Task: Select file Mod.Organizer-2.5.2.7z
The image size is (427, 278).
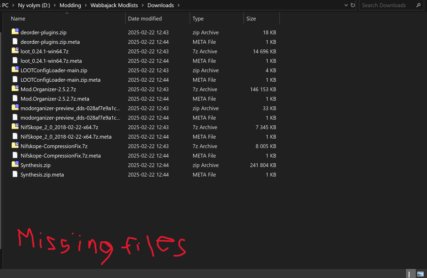Action: click(48, 89)
